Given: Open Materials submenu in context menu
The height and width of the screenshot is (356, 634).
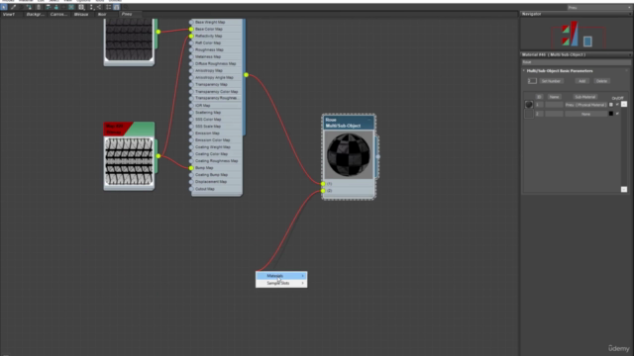Looking at the screenshot, I should [x=281, y=276].
